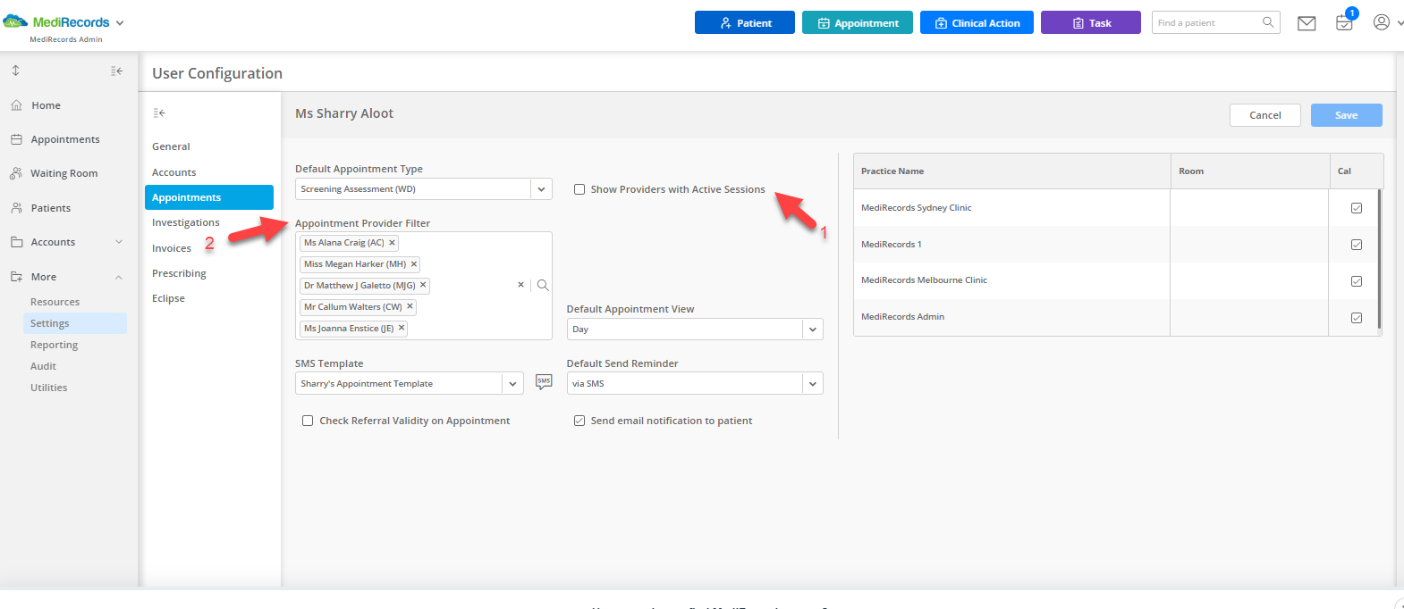Screen dimensions: 1404x609
Task: Click the Room cell for MediRecords Sydney Clinic
Action: pyautogui.click(x=1250, y=208)
